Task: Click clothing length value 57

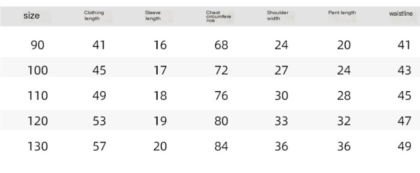Action: 100,146
